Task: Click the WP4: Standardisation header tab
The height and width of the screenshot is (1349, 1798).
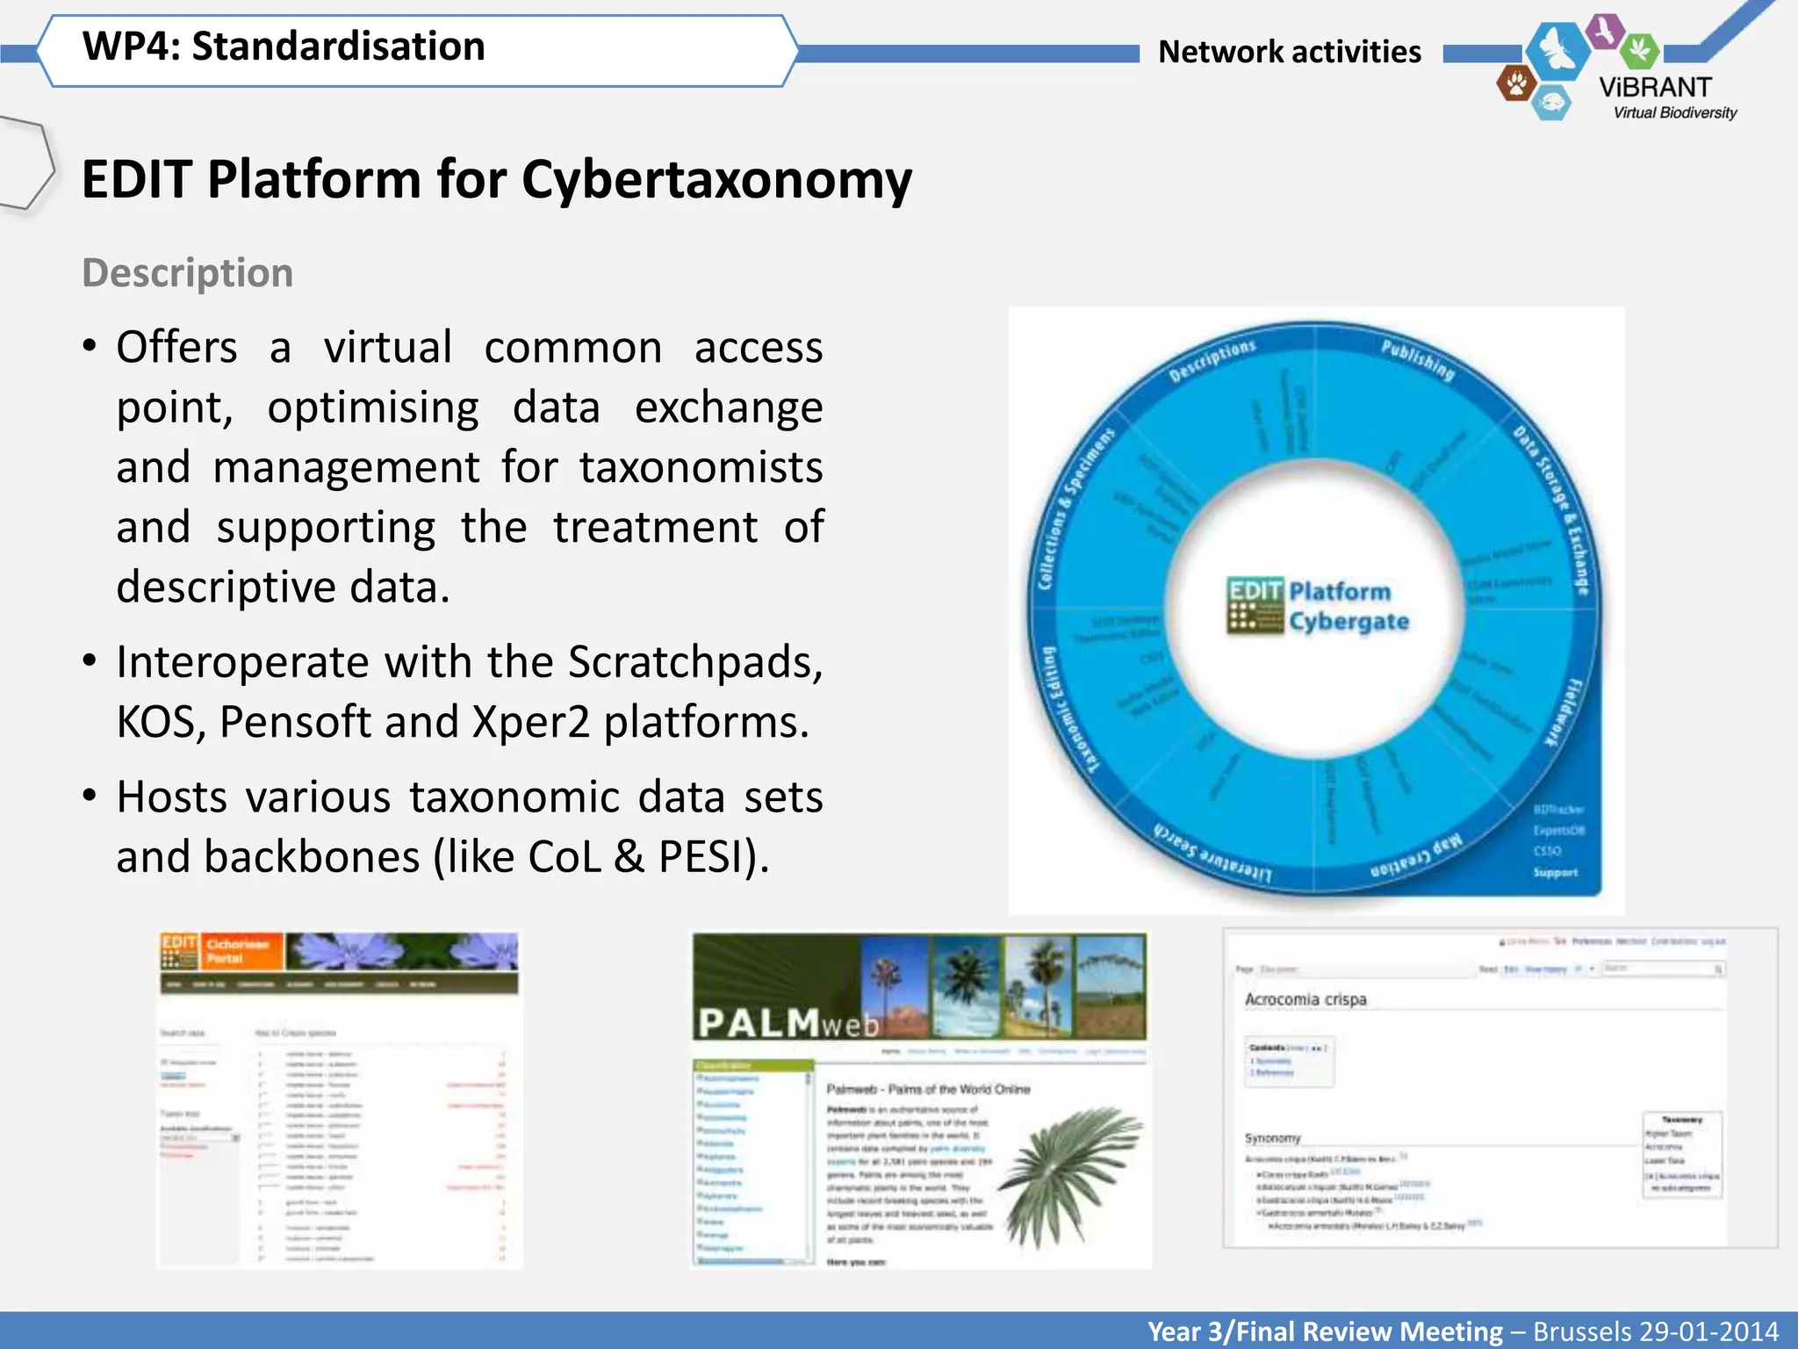Action: (x=418, y=50)
